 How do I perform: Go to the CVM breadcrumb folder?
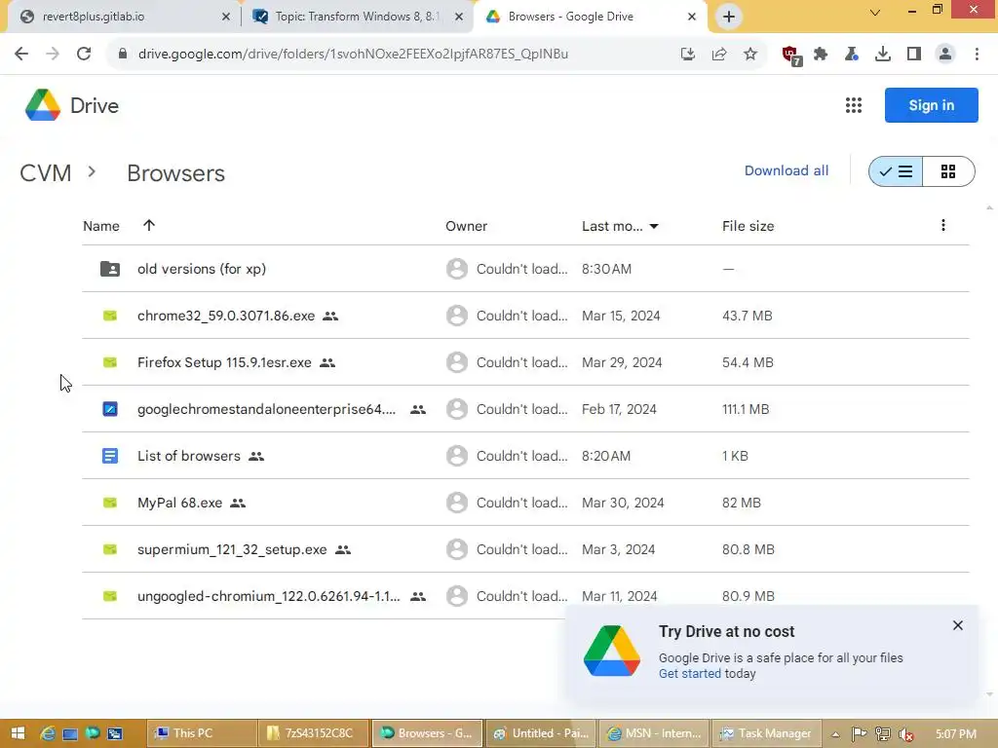point(45,173)
